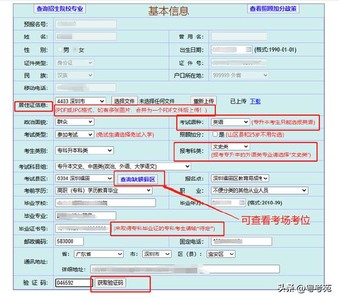Focus the 曾用名 input field
Screen dimensions: 339x300
[x=239, y=36]
